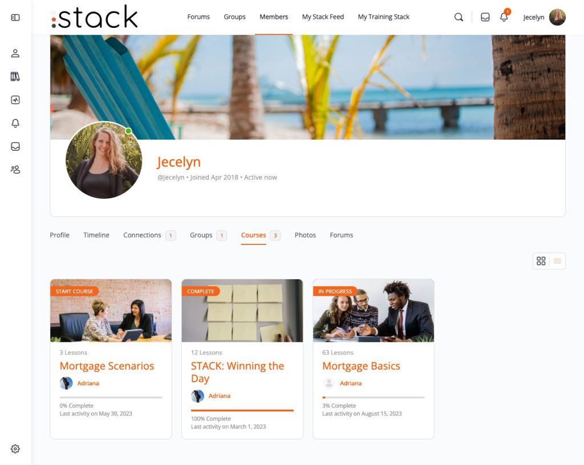Go to Members in top navigation
Screen dimensions: 584x465
pyautogui.click(x=274, y=17)
